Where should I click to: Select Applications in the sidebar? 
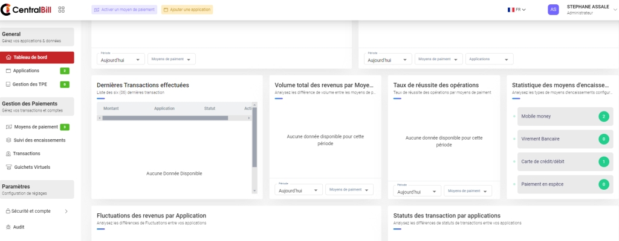(x=26, y=71)
